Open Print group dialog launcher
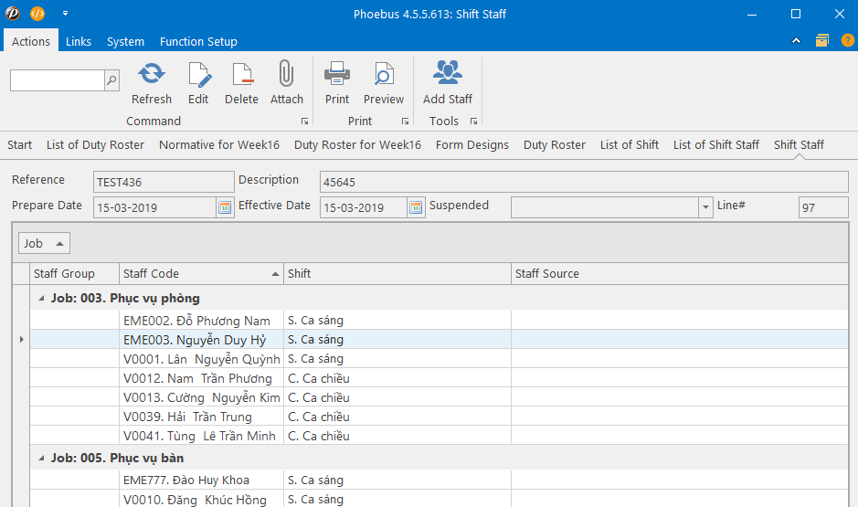This screenshot has width=858, height=507. (405, 121)
